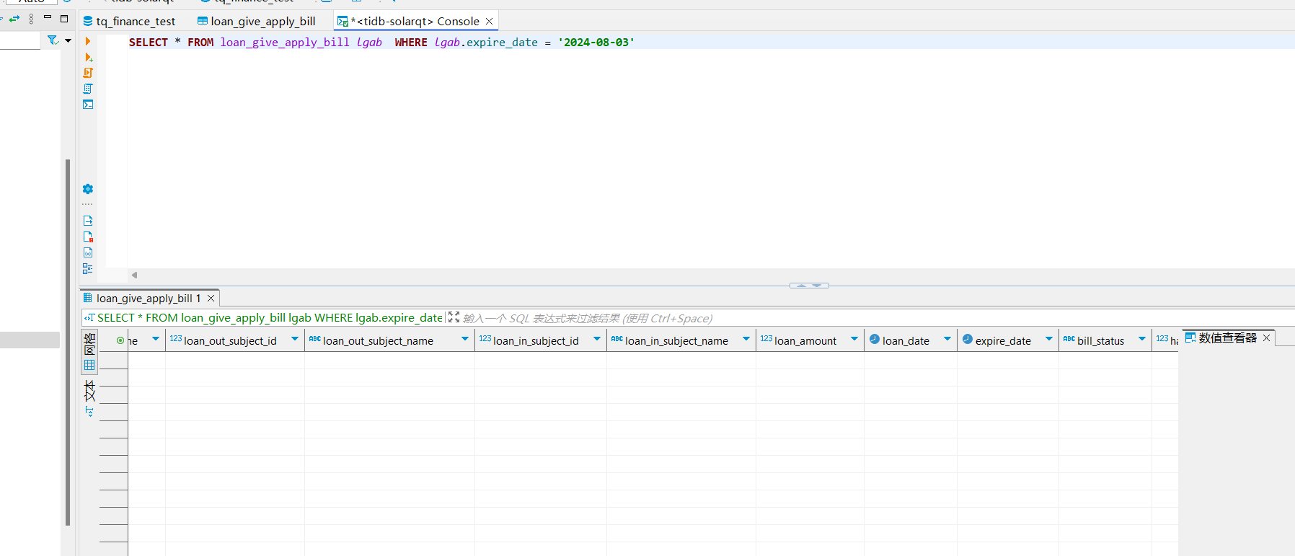1295x556 pixels.
Task: Click the explain execution plan icon
Action: point(88,89)
